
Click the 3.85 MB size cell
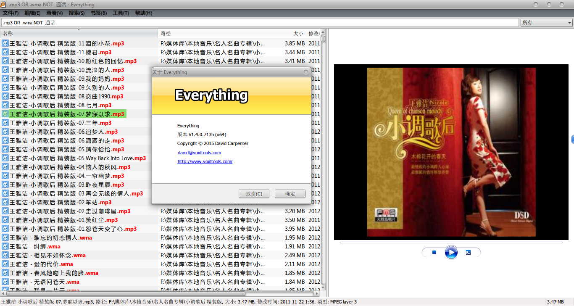point(295,43)
